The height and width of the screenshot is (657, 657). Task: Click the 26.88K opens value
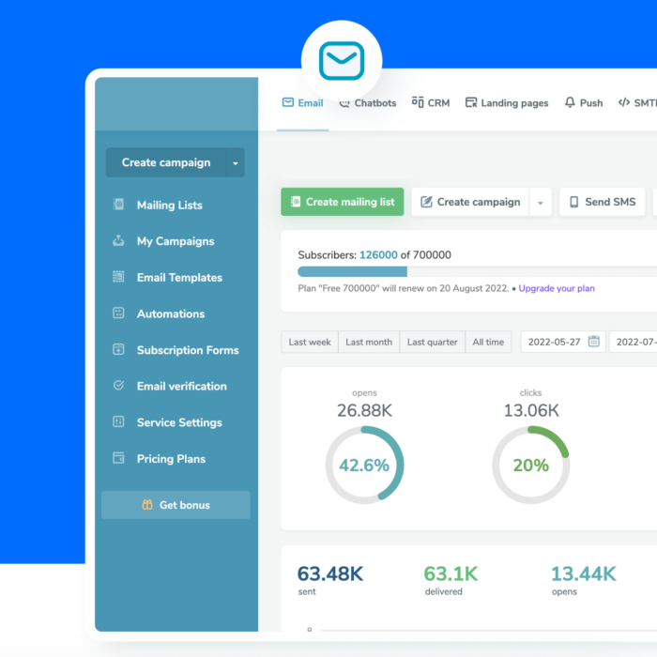[364, 410]
